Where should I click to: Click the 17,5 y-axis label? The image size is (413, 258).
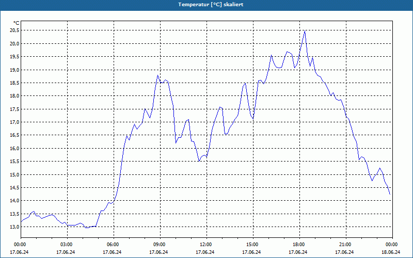(15, 109)
